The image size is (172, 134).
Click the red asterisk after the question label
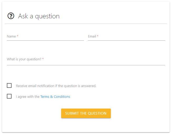point(43,59)
